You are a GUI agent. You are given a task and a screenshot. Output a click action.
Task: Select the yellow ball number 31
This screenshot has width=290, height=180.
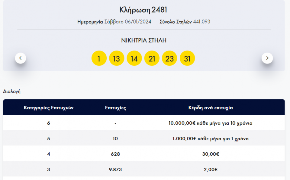187,58
